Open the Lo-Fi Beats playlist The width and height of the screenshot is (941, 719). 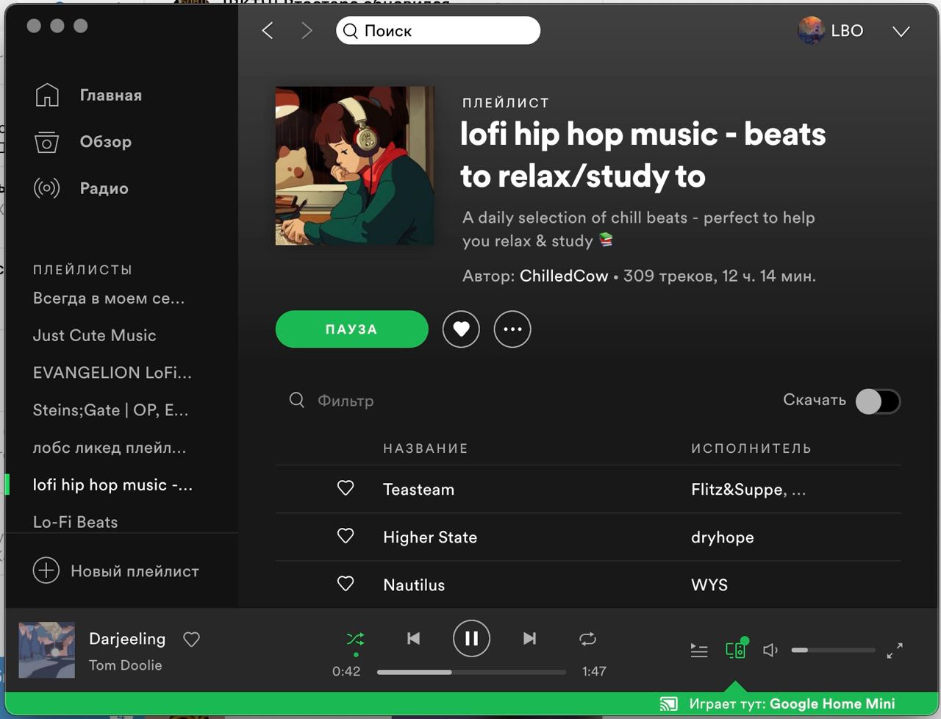click(76, 522)
